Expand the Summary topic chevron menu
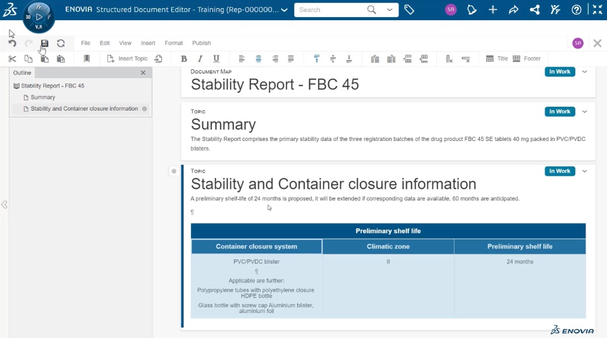The image size is (607, 338). coord(584,112)
